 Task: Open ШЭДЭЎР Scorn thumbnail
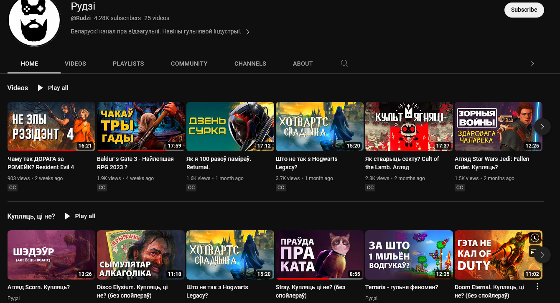(51, 255)
